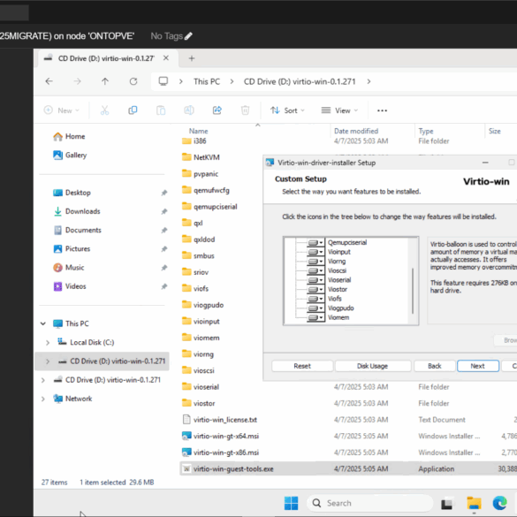Viewport: 517px width, 517px height.
Task: Open the Sort dropdown menu
Action: [x=287, y=110]
